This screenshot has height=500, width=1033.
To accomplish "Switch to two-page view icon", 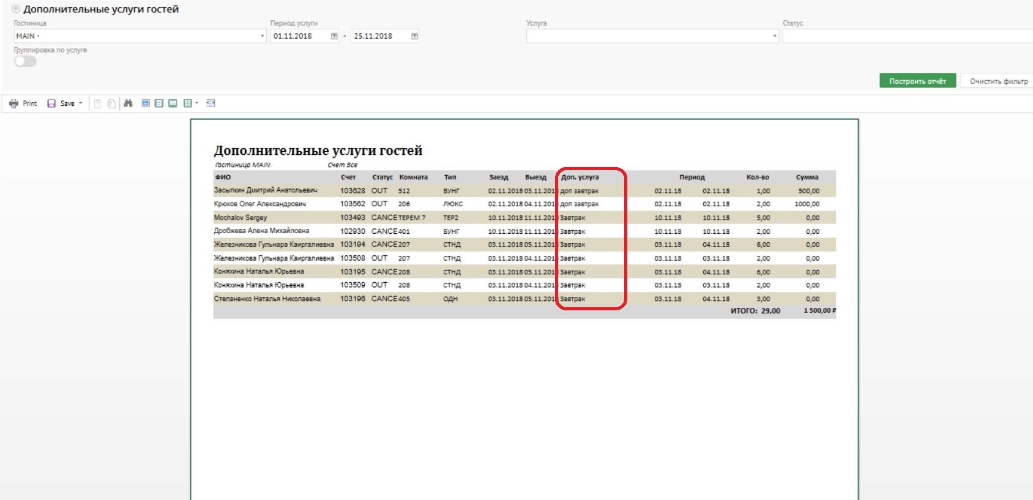I will tap(173, 103).
